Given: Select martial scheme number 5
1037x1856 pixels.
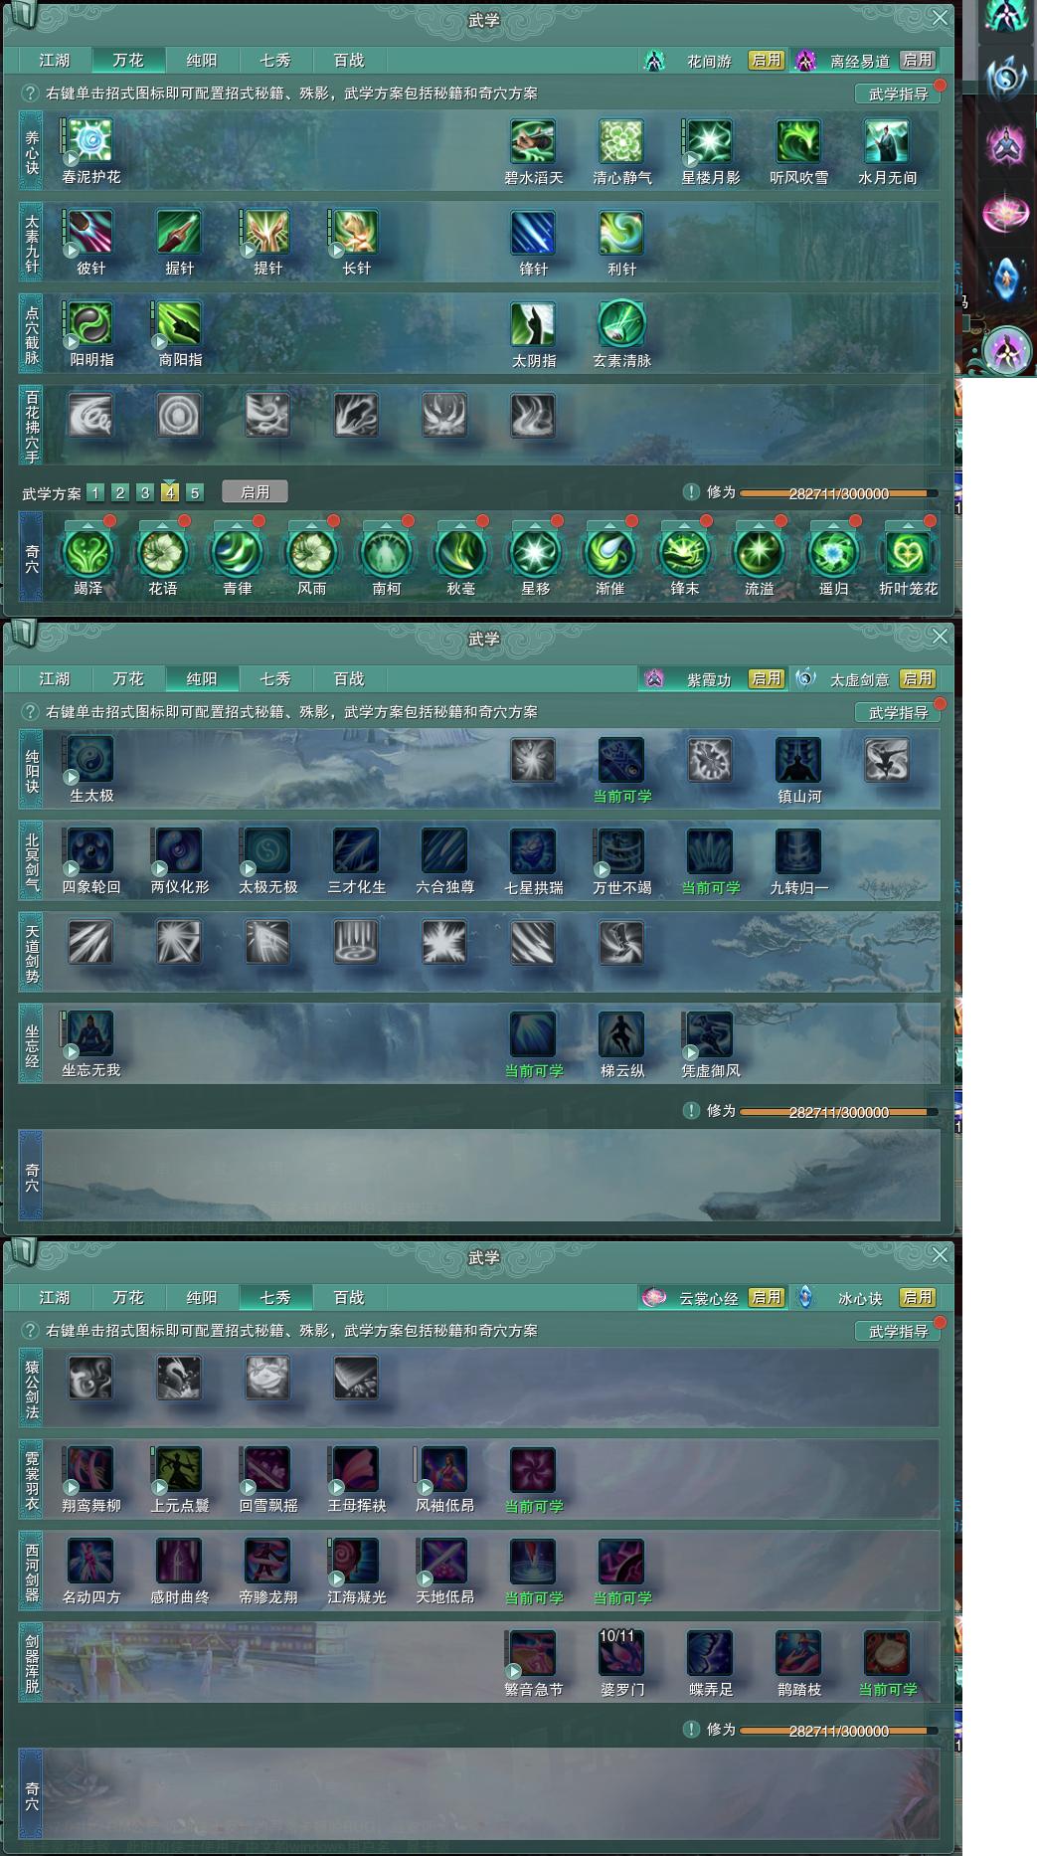Looking at the screenshot, I should 195,492.
